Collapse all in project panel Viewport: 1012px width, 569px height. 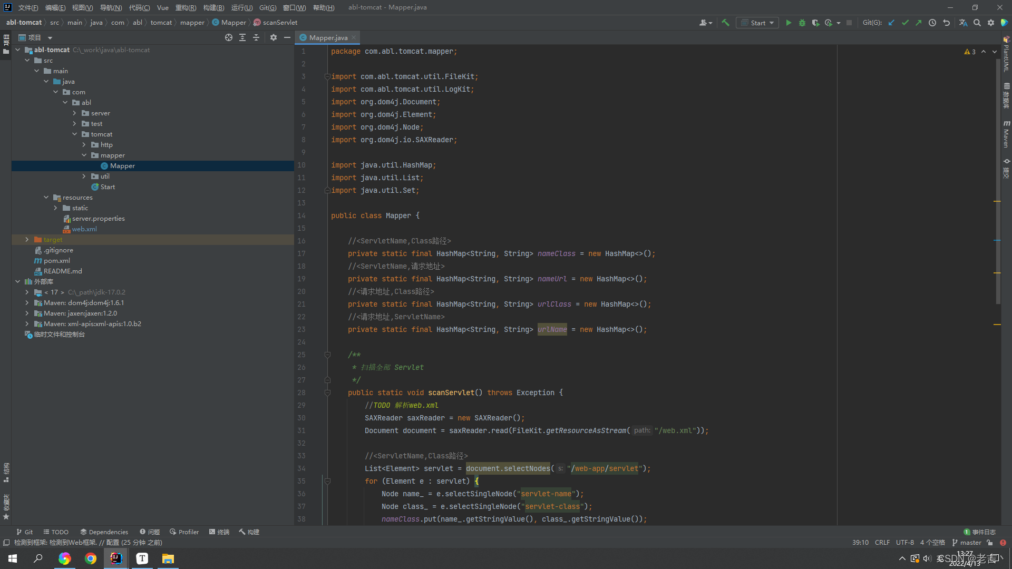click(256, 37)
